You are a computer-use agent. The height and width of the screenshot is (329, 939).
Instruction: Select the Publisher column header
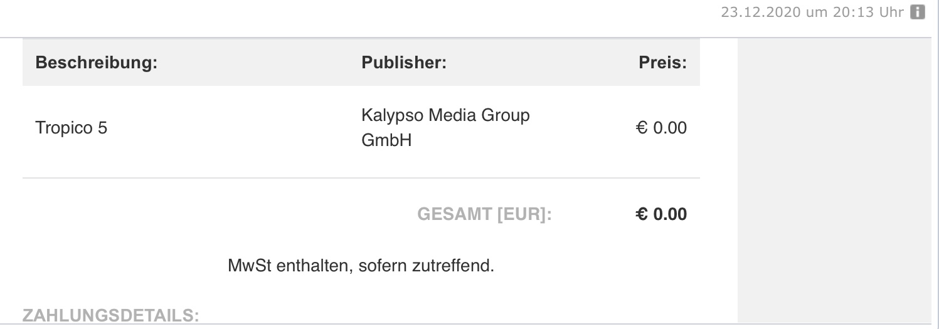tap(403, 63)
